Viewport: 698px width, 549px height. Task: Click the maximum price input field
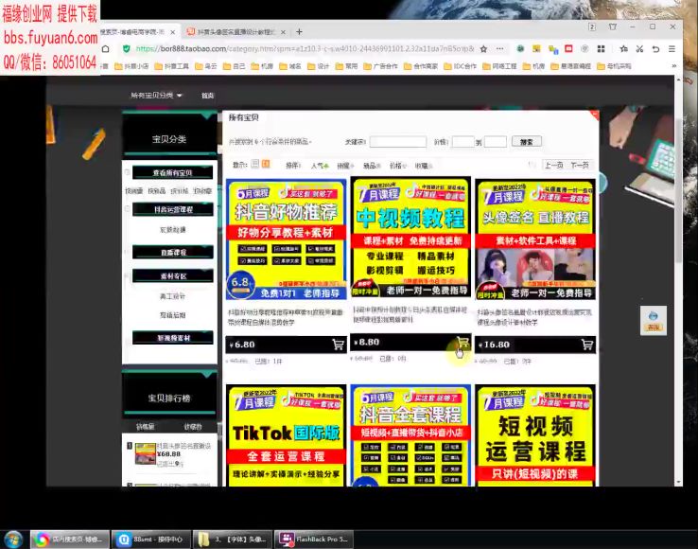coord(496,142)
